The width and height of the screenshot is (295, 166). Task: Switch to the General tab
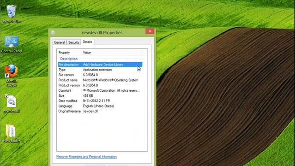pyautogui.click(x=59, y=42)
